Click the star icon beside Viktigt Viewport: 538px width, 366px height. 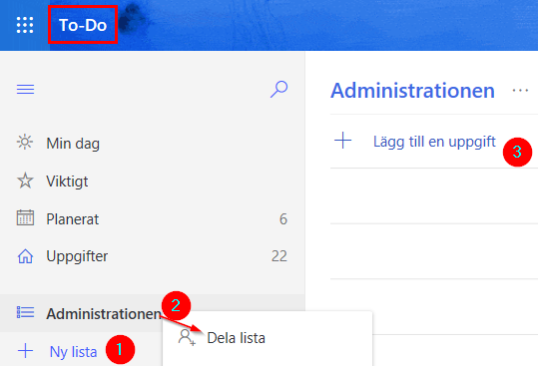25,181
